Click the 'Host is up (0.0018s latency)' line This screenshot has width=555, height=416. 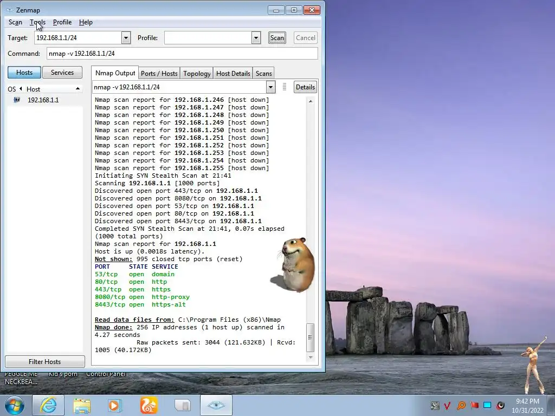[150, 251]
